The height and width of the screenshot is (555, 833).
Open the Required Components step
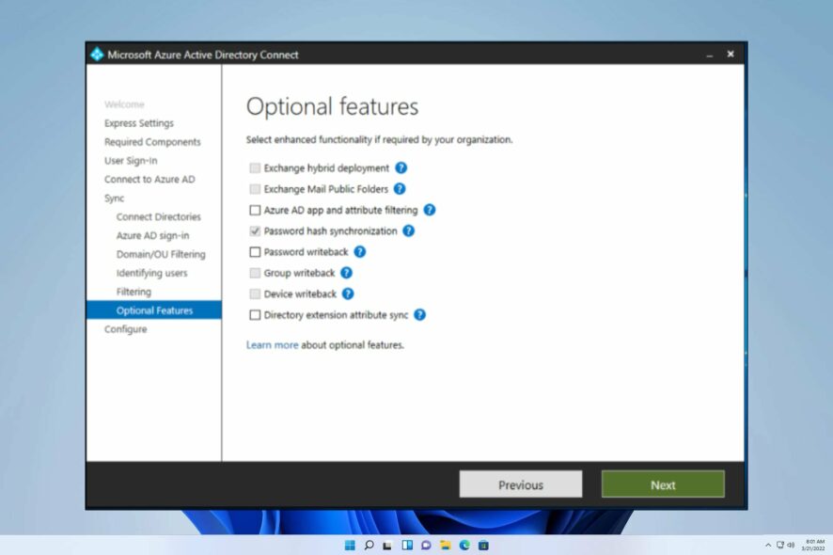152,142
